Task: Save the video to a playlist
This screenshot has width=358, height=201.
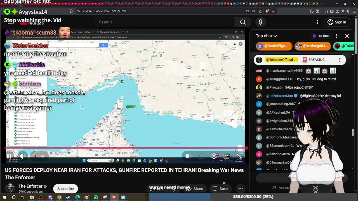Action: coord(220,189)
